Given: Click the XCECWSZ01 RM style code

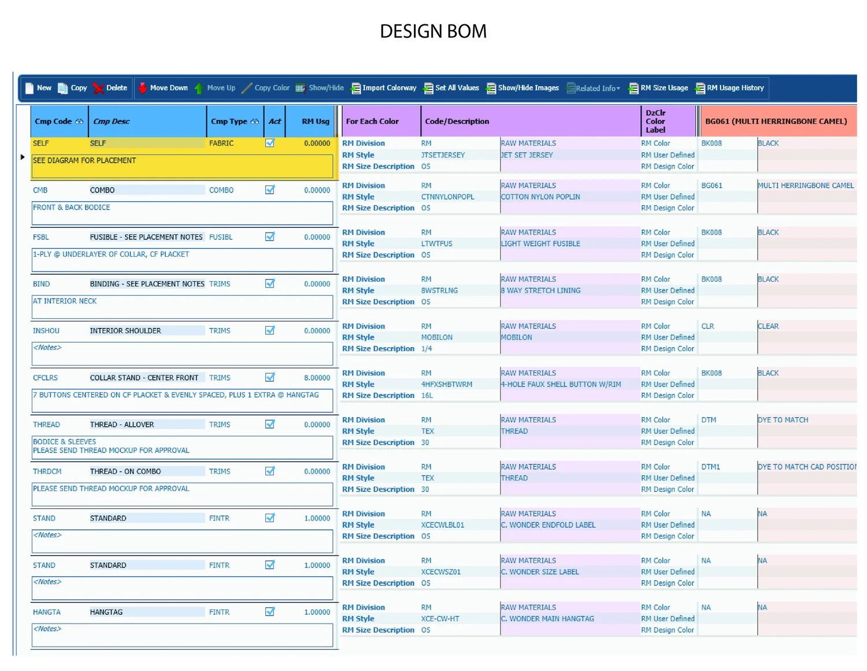Looking at the screenshot, I should (x=441, y=572).
